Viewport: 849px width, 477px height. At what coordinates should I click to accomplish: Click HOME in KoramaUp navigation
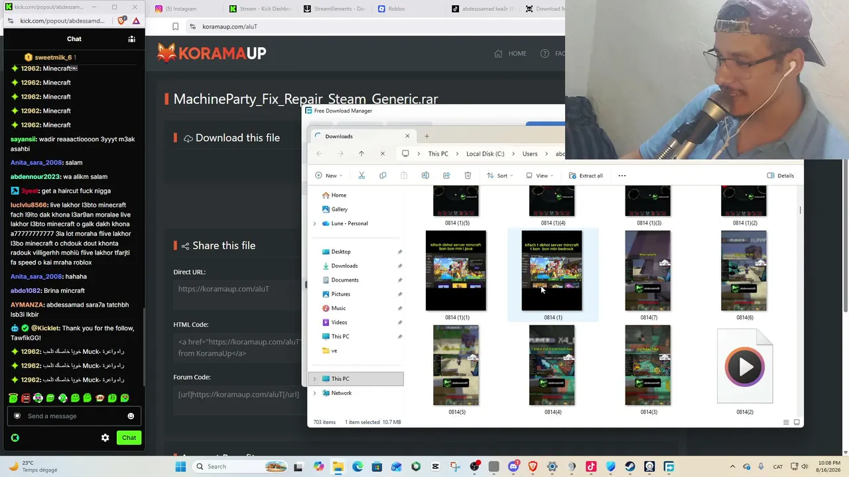tap(510, 54)
